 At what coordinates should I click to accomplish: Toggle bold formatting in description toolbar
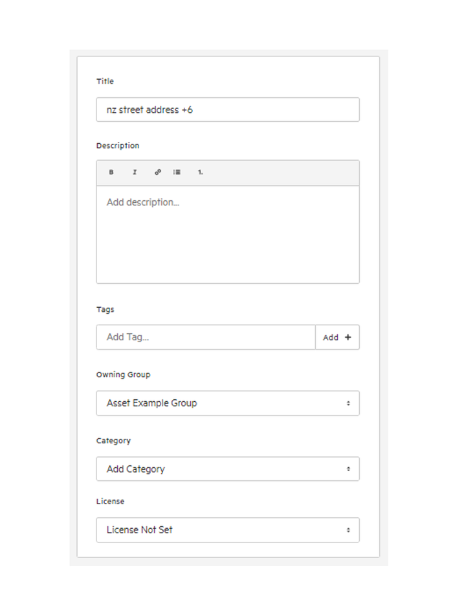pyautogui.click(x=111, y=172)
